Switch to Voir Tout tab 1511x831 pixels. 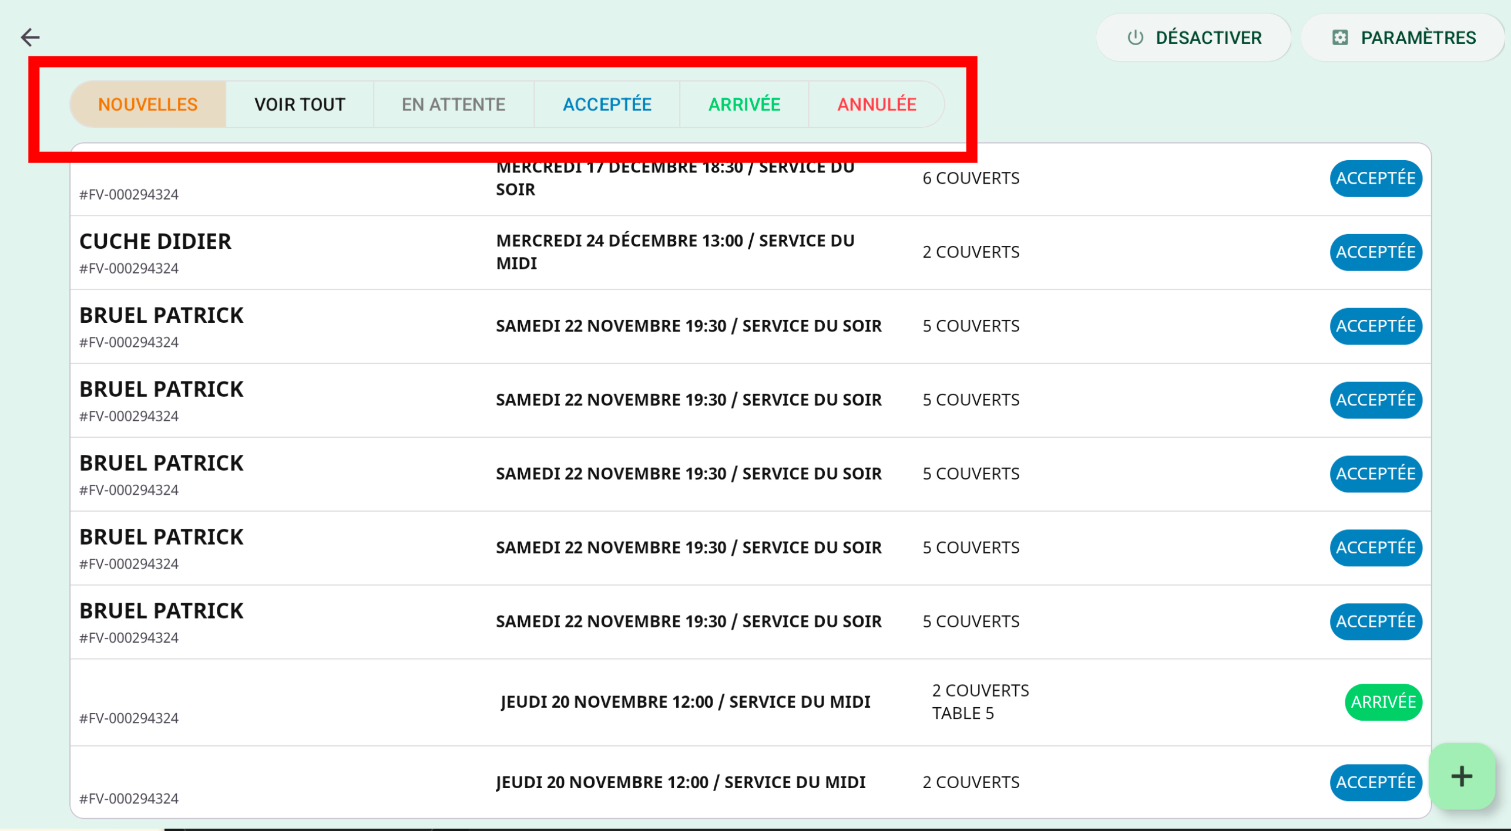(x=300, y=104)
